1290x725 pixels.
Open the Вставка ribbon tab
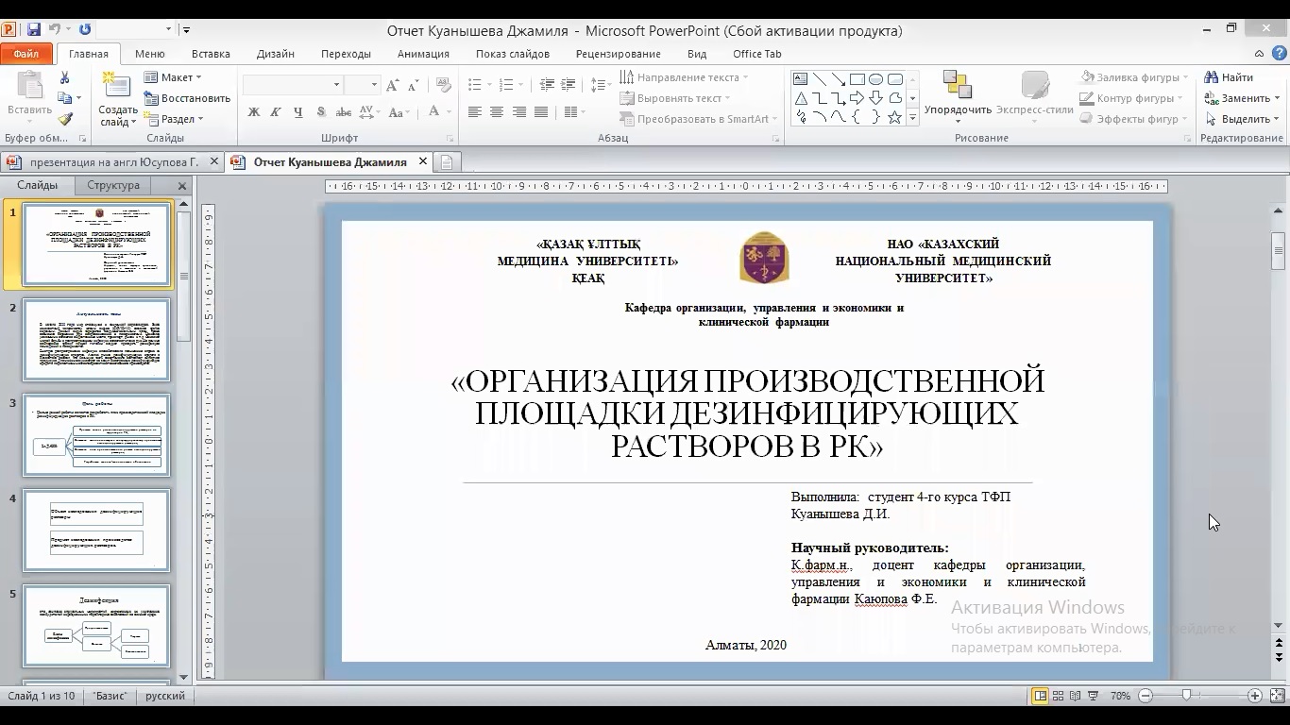[211, 54]
